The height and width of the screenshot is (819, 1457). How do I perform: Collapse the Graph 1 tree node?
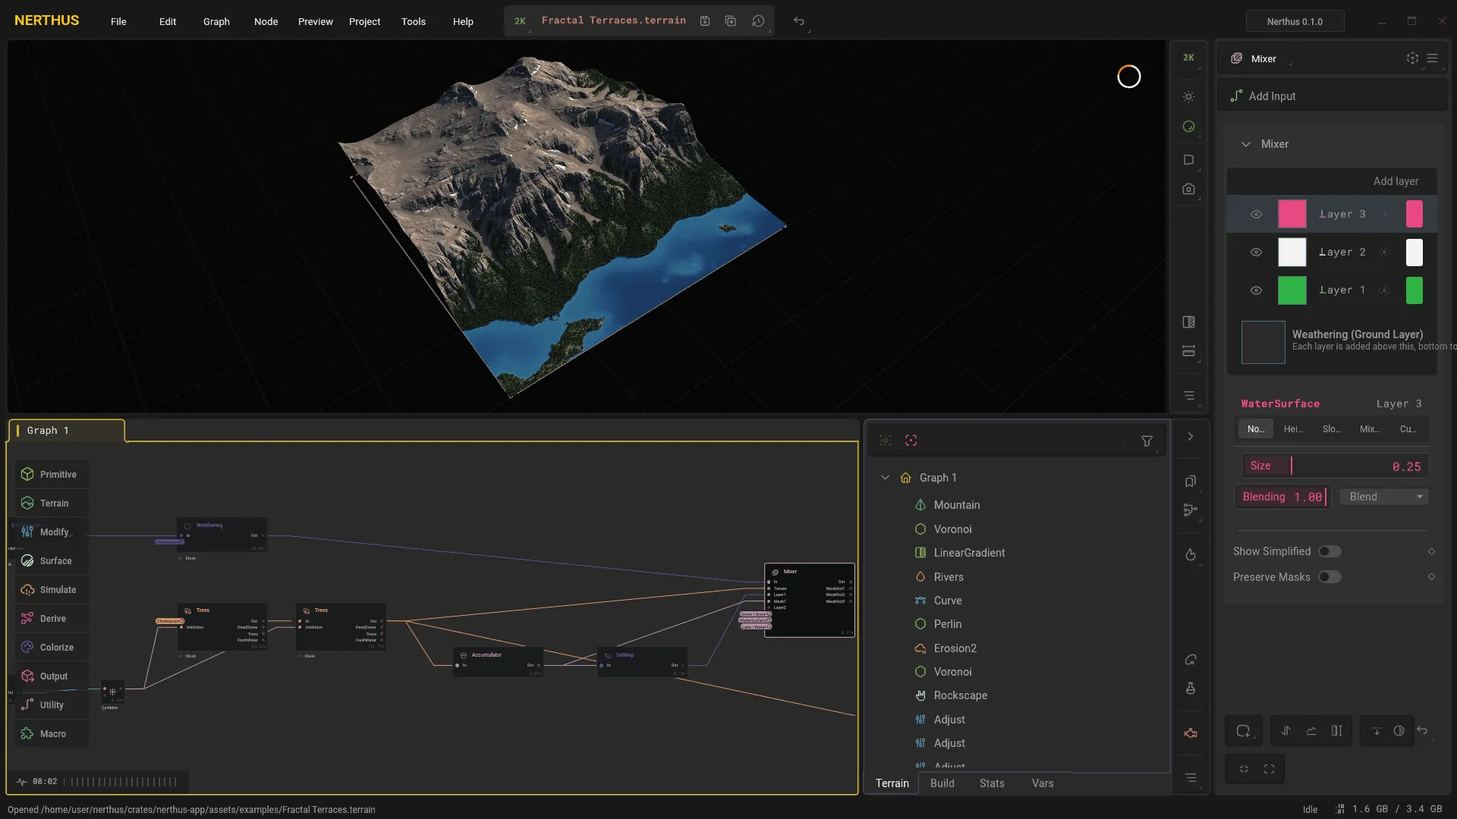click(x=885, y=478)
